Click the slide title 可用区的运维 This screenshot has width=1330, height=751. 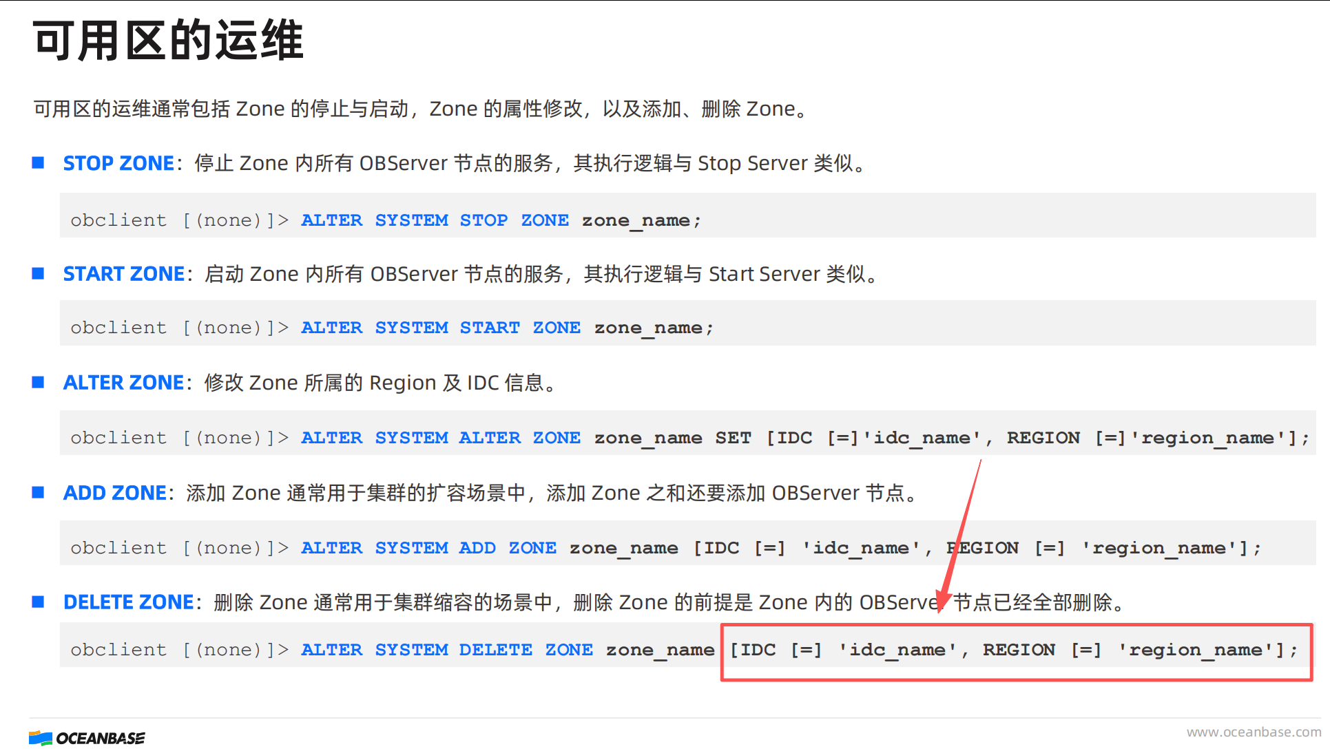click(x=168, y=40)
